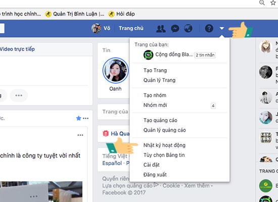The width and height of the screenshot is (278, 202).
Task: Open the Friend Requests icon in Facebook bar
Action: 161,28
